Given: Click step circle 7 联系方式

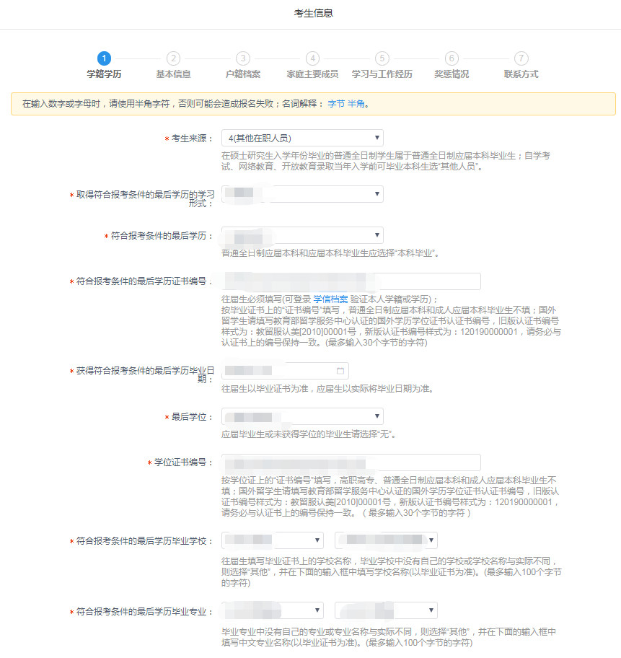Looking at the screenshot, I should coord(520,58).
